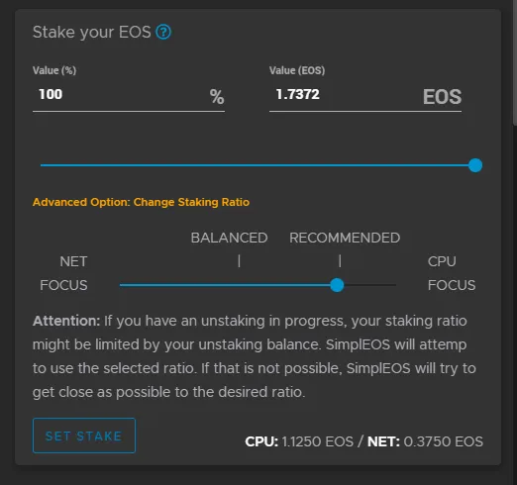Click the BALANCED label above the ratio slider
Screen dimensions: 517x485
229,238
